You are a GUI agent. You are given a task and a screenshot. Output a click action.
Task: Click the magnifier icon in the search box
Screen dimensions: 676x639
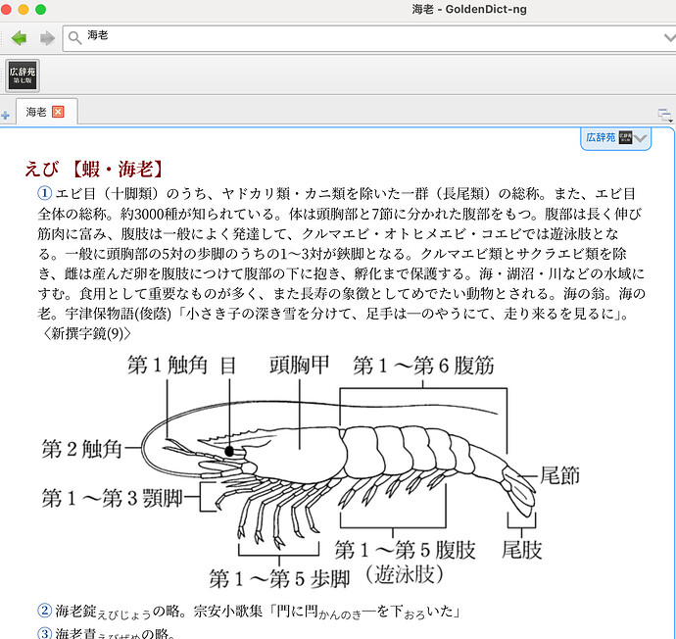pos(74,38)
